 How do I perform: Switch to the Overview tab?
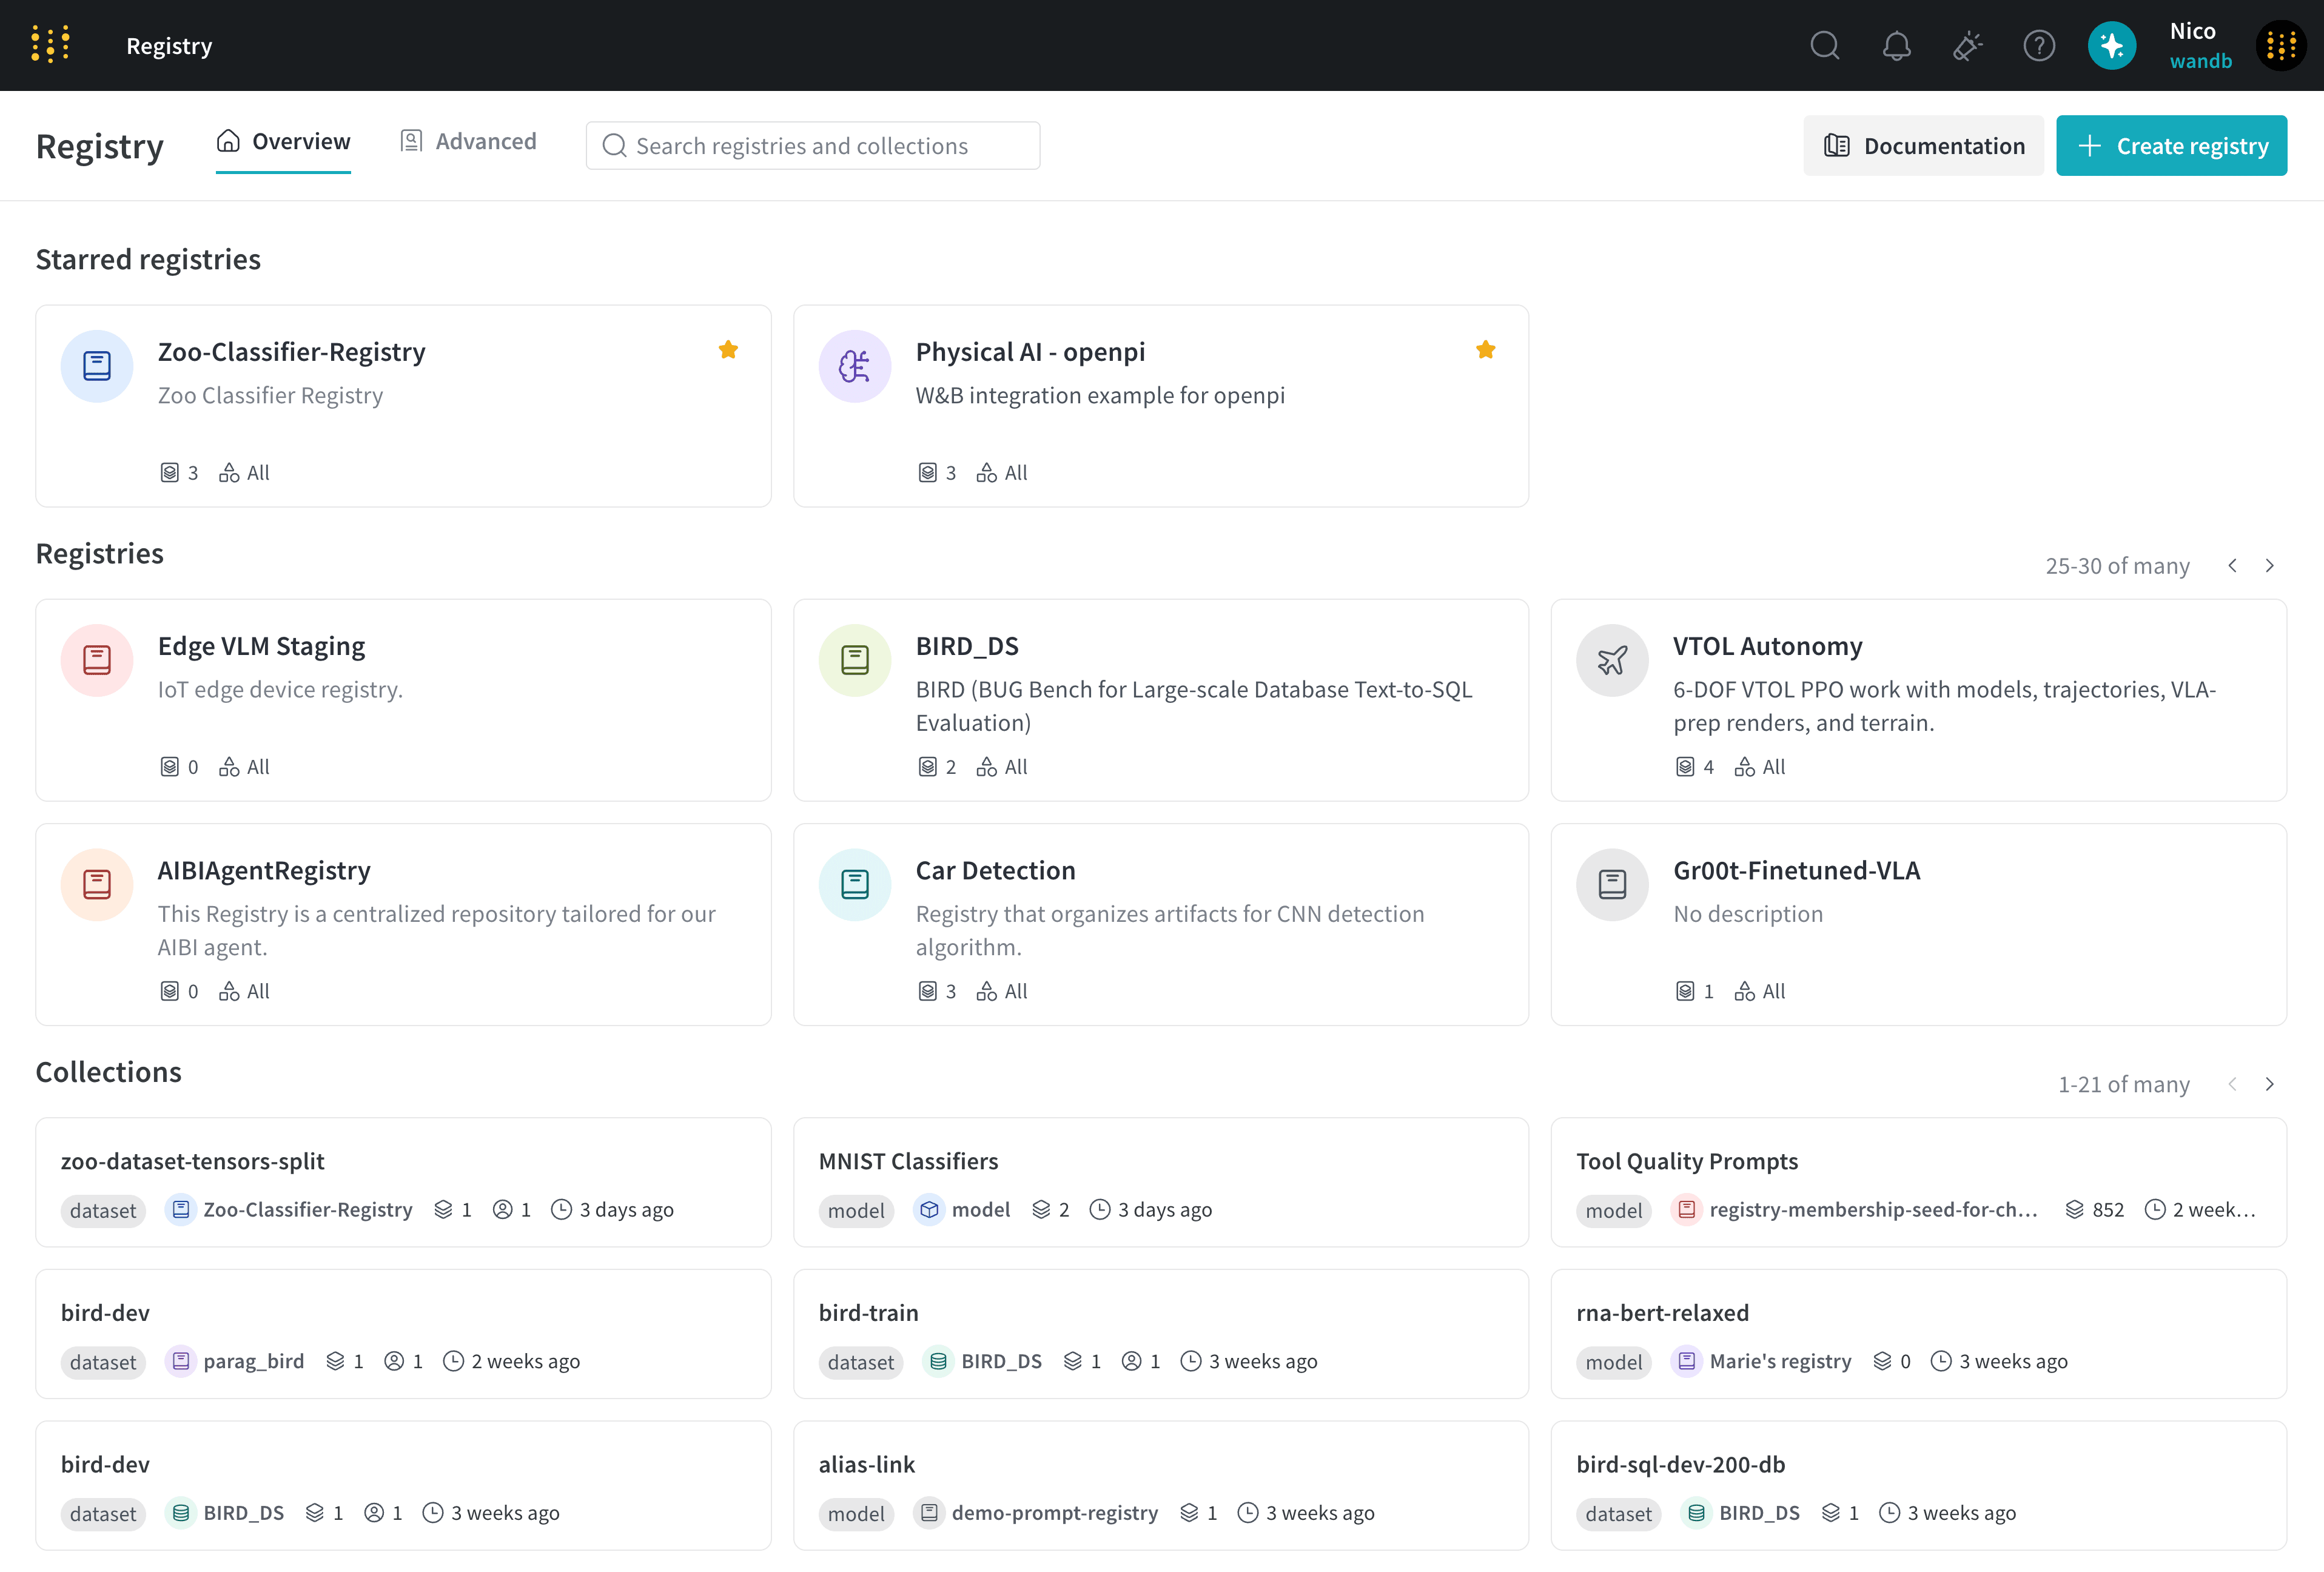tap(283, 142)
